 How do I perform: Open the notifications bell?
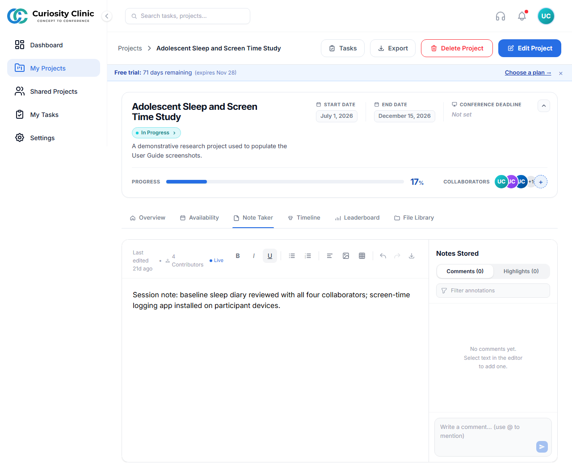tap(522, 16)
